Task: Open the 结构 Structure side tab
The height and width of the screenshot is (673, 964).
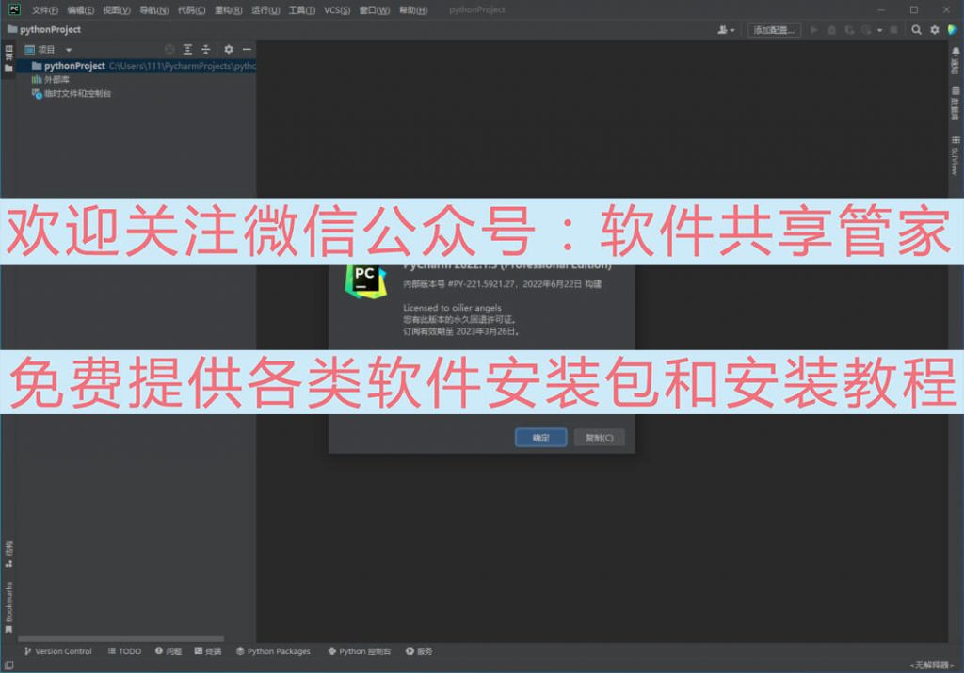Action: 8,553
